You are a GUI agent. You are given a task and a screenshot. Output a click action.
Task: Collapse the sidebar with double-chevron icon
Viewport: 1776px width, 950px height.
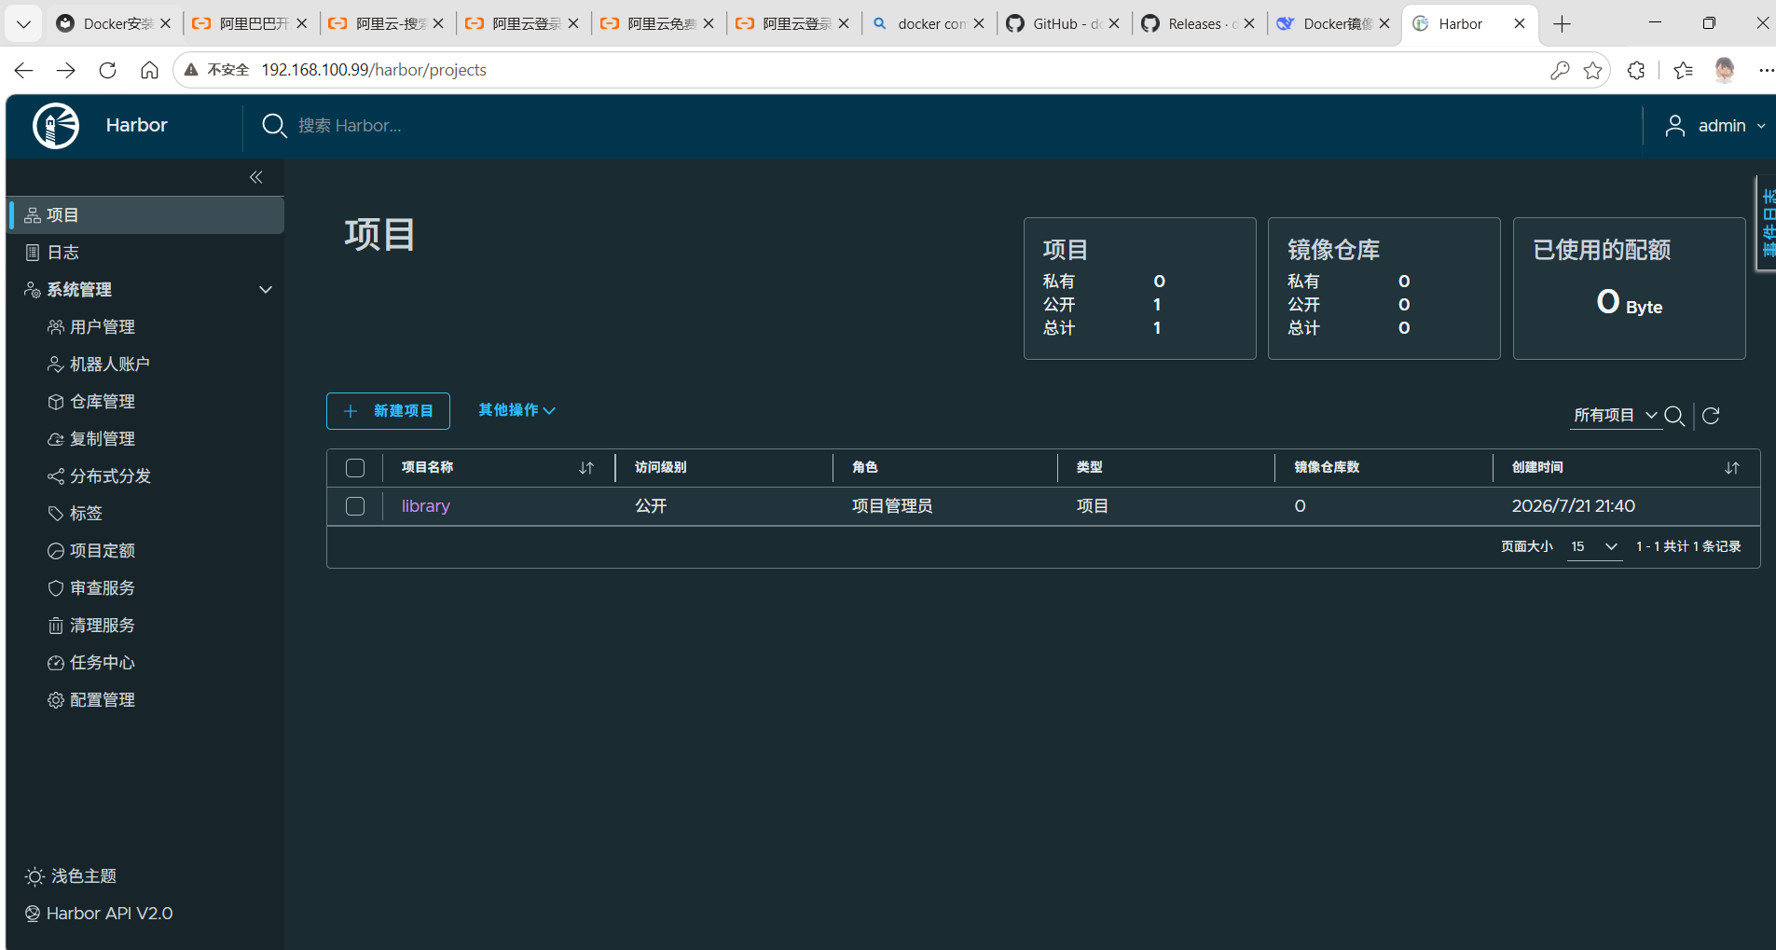click(x=256, y=177)
